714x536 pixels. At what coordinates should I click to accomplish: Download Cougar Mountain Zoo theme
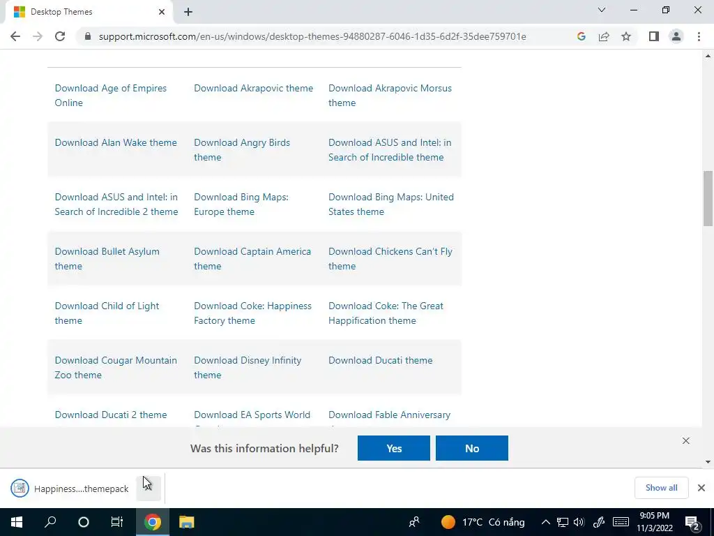(x=116, y=367)
